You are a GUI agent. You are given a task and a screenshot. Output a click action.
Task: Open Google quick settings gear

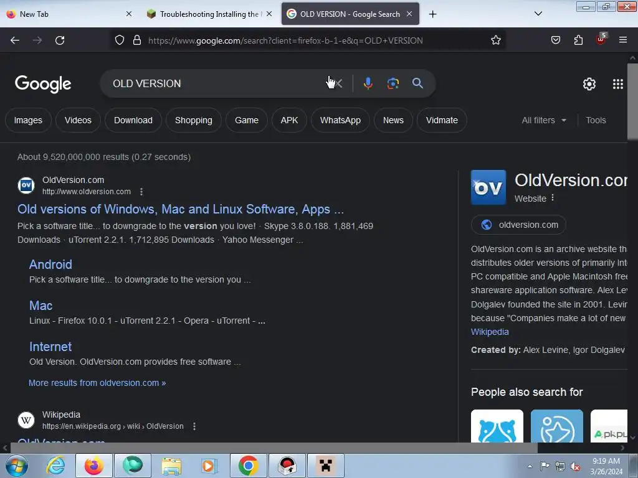click(589, 84)
